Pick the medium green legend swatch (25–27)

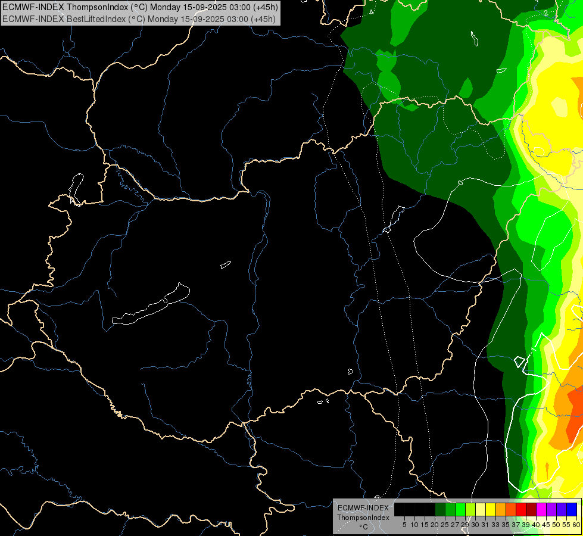pos(450,509)
